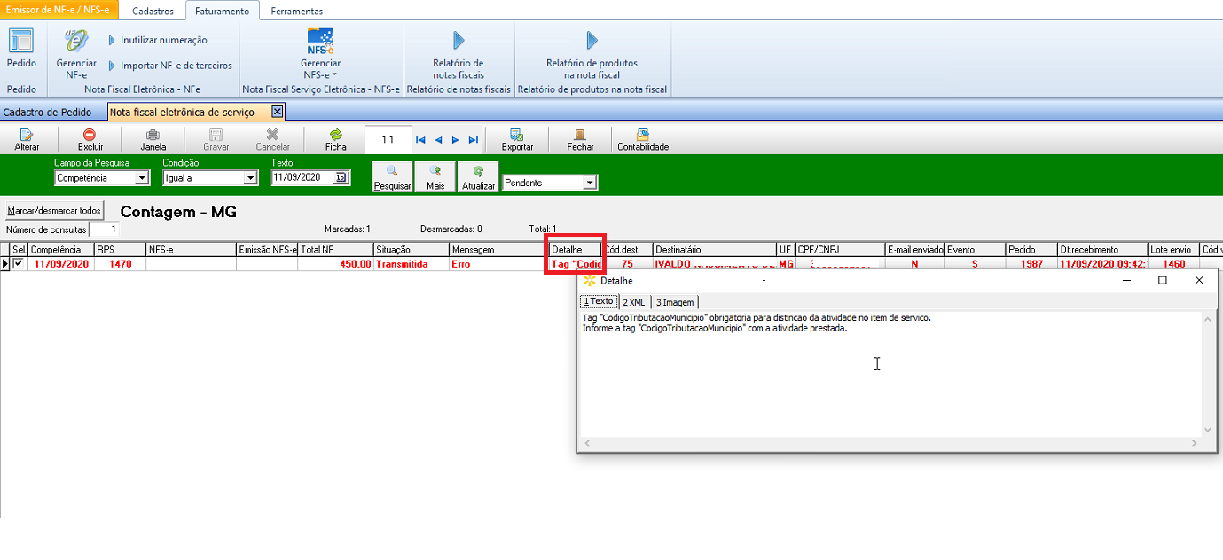
Task: Toggle the Sel. checkbox for RPS 1470
Action: (19, 263)
